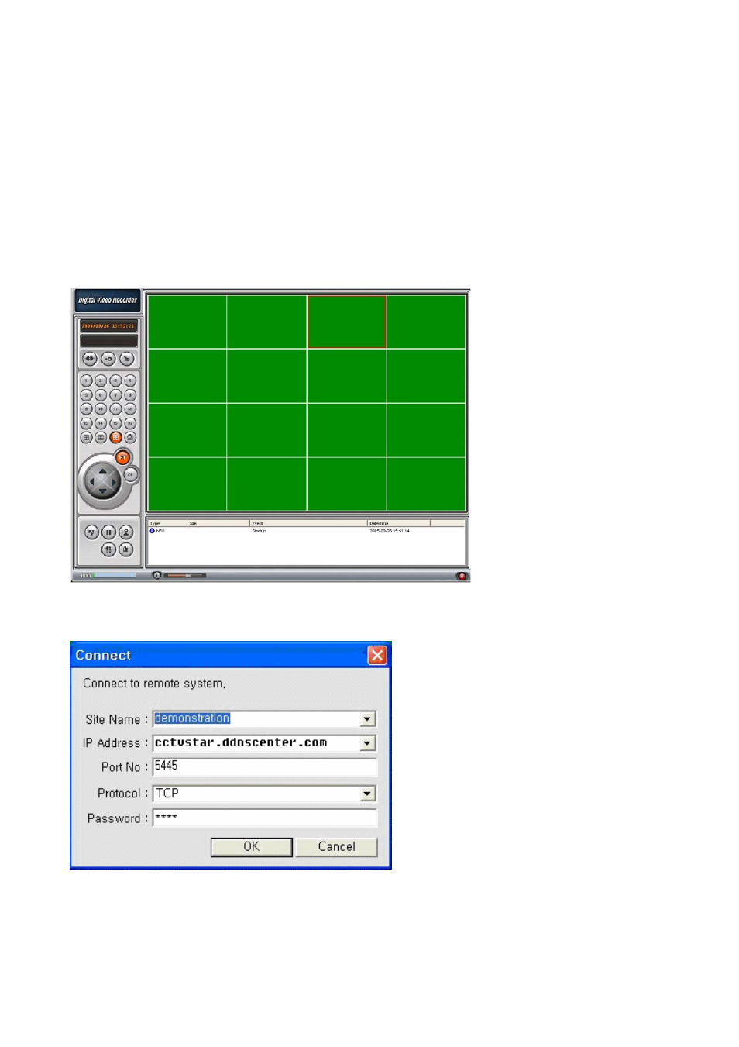Image resolution: width=739 pixels, height=1047 pixels.
Task: Click the first button in lower control group
Action: 91,532
